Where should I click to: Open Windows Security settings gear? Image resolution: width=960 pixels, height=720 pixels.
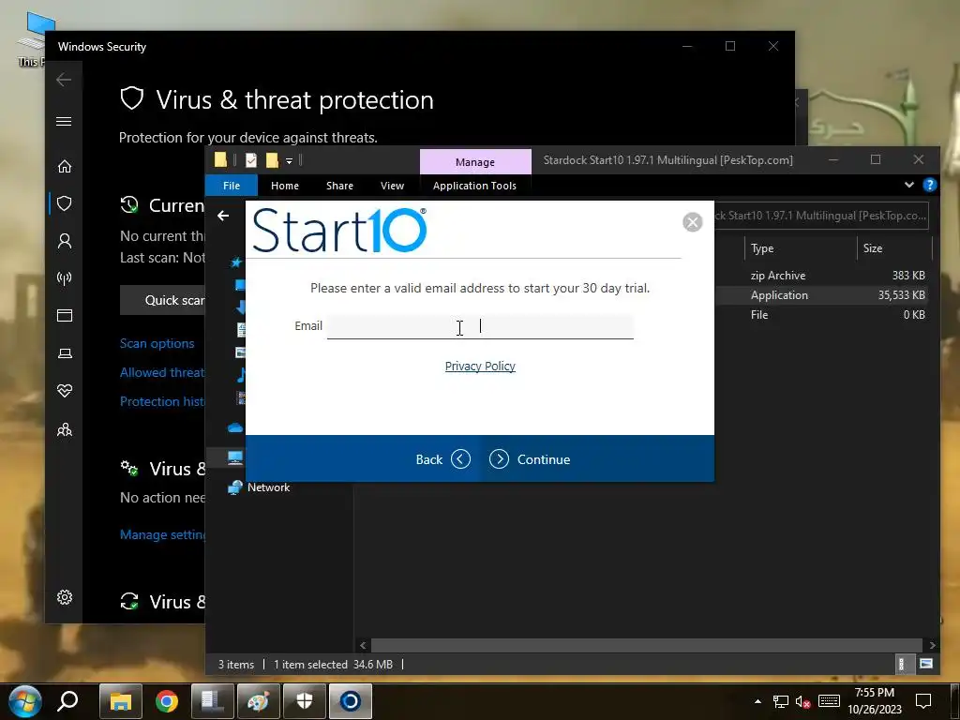point(65,597)
